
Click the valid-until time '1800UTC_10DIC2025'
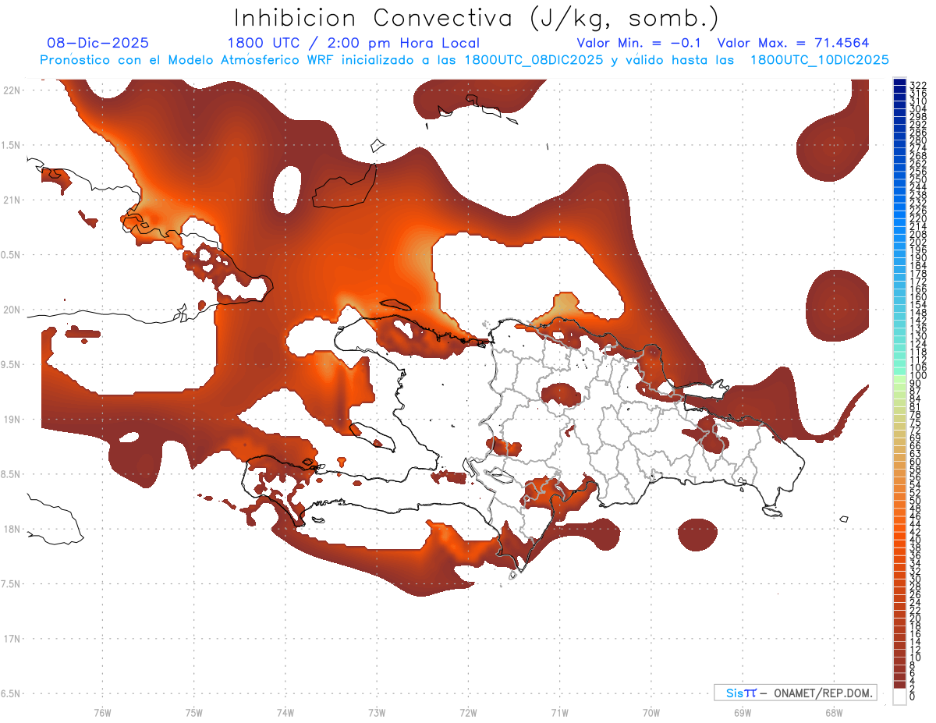(819, 60)
